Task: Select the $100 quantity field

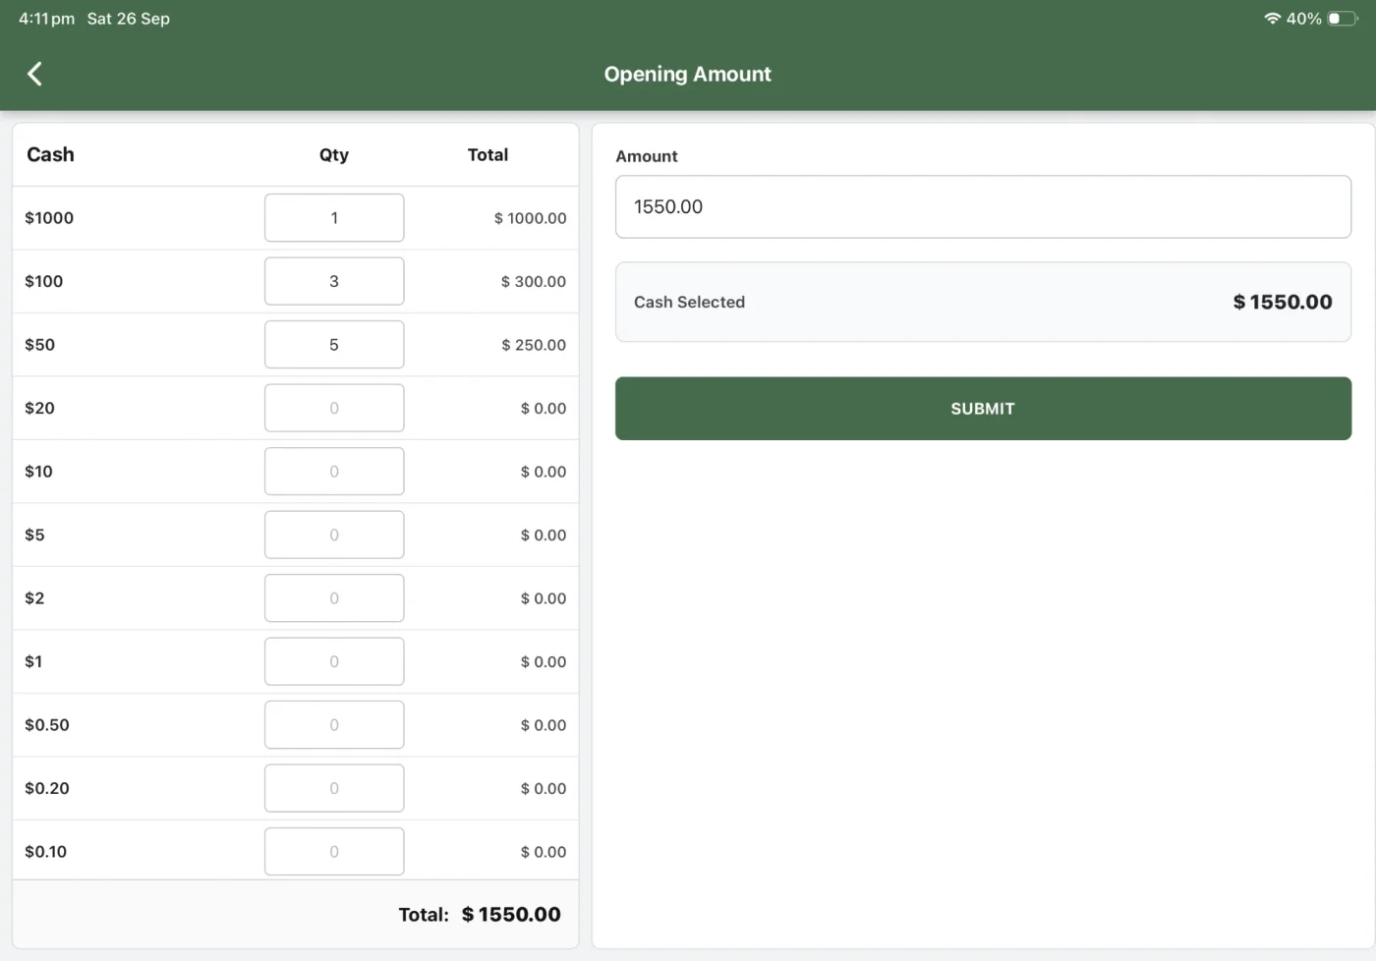Action: click(334, 281)
